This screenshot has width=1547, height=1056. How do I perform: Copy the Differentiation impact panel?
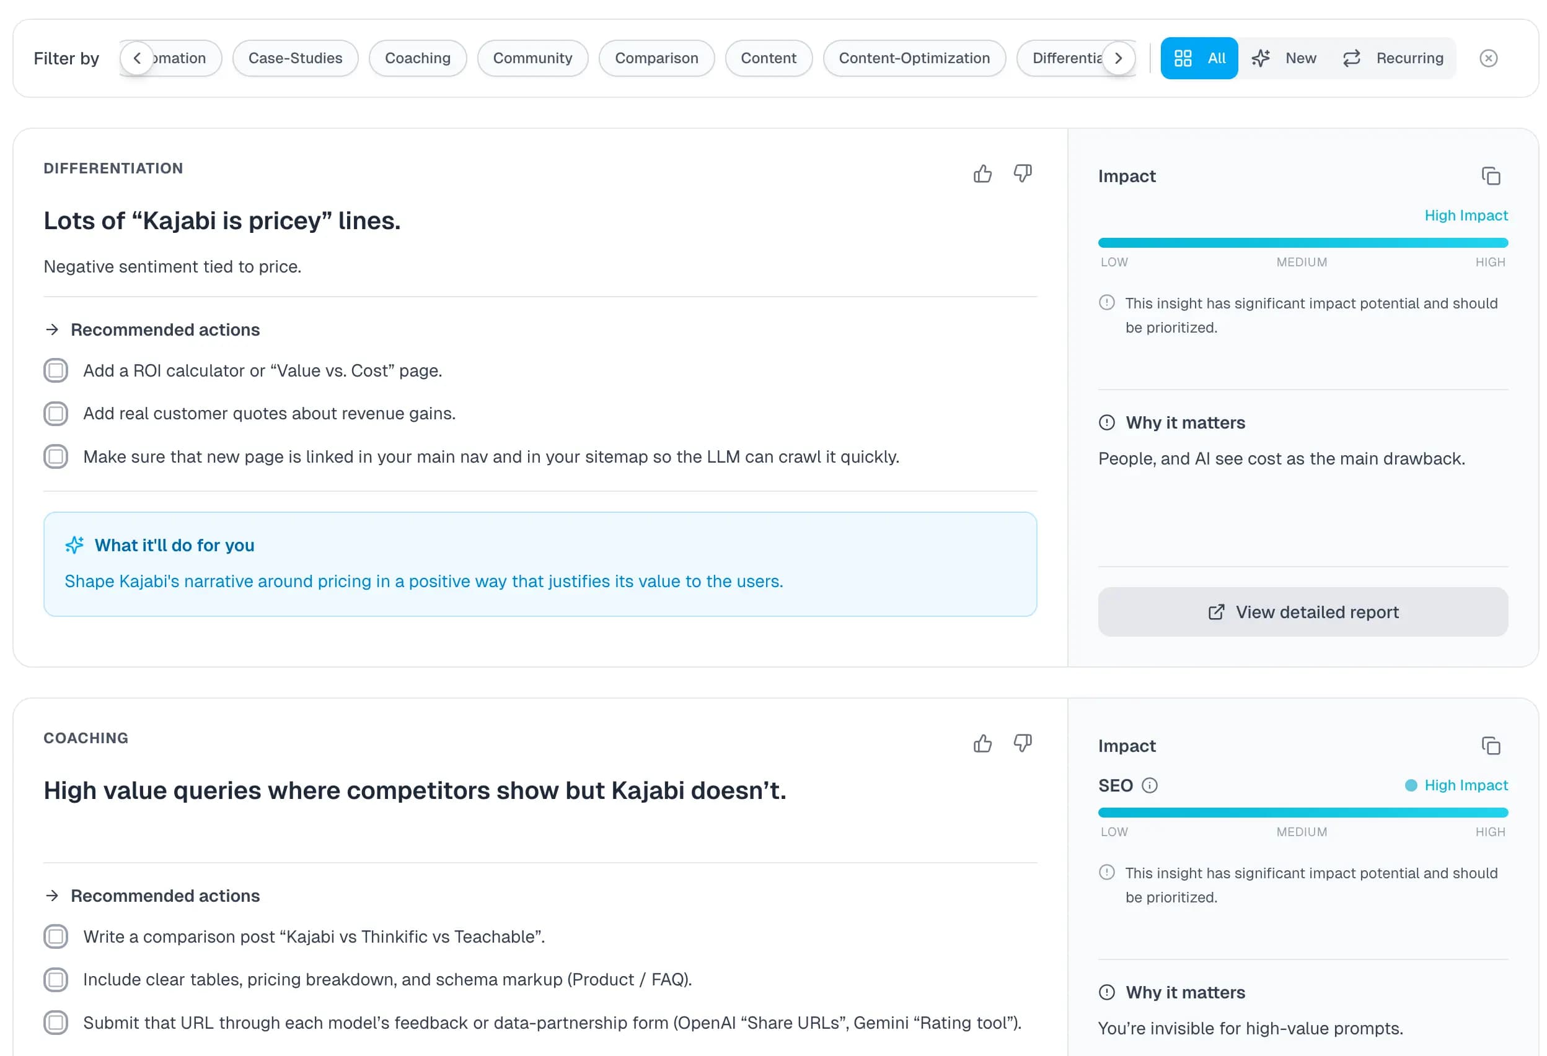pyautogui.click(x=1491, y=177)
